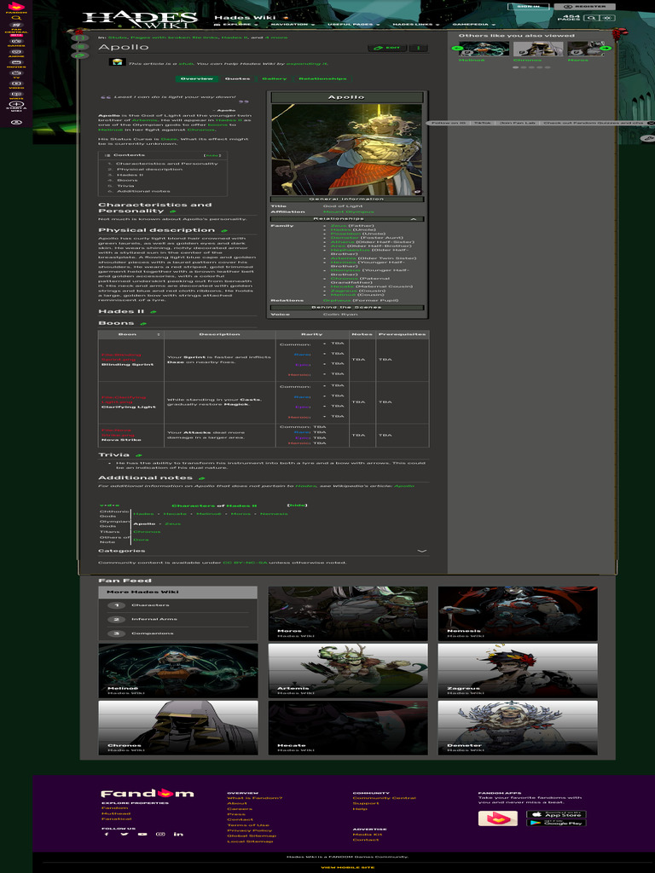This screenshot has width=655, height=873.
Task: Click the LinkedIn icon in the footer
Action: (178, 834)
